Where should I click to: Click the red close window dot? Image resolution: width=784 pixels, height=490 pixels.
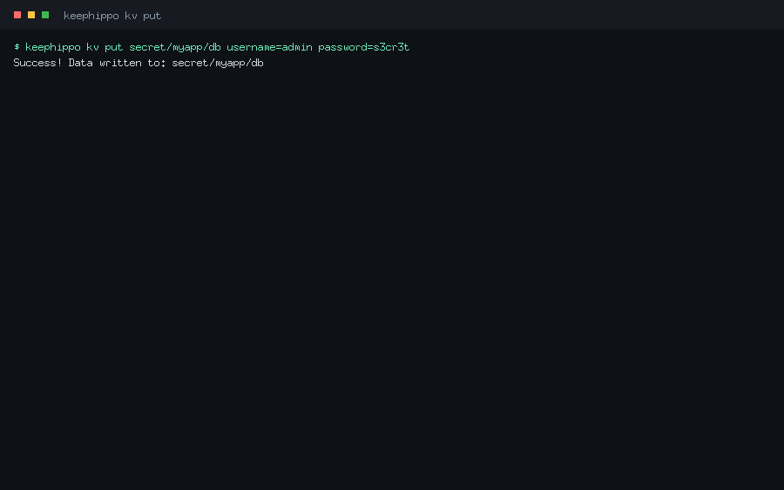(17, 15)
